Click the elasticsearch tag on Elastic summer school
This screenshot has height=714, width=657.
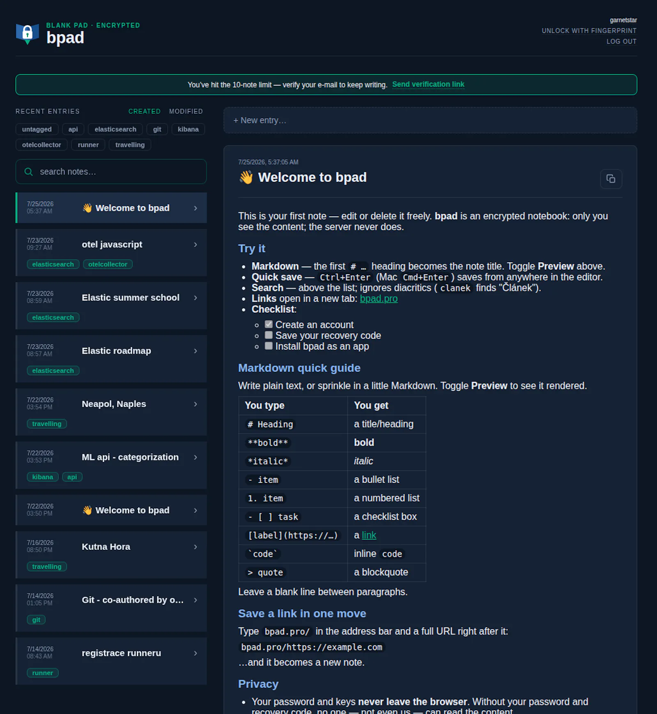[53, 318]
